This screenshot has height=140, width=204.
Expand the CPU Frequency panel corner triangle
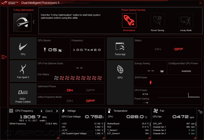pyautogui.click(x=58, y=138)
